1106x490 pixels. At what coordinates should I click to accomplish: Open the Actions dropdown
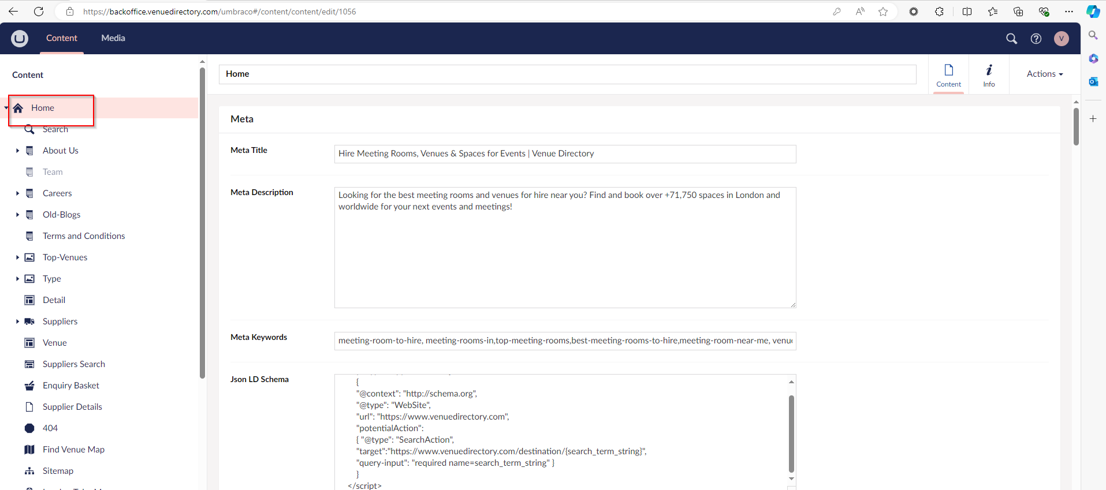pyautogui.click(x=1045, y=74)
